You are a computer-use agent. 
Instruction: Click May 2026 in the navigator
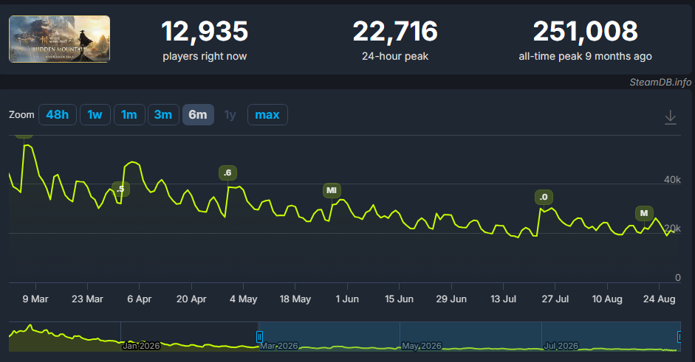(422, 346)
